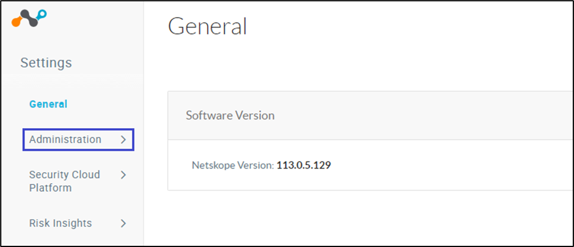Open the Security Cloud Platform menu item
This screenshot has width=574, height=247.
coord(64,181)
